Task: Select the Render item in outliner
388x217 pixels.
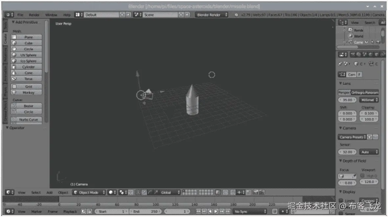Action: [358, 30]
